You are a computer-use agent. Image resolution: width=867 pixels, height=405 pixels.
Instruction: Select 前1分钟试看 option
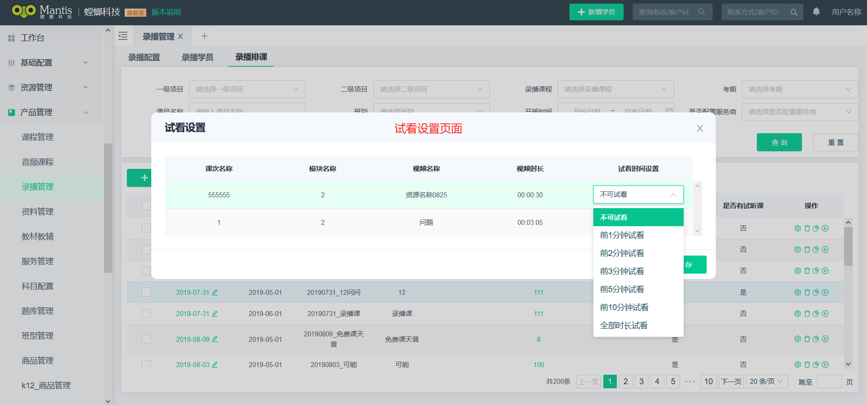click(x=638, y=235)
